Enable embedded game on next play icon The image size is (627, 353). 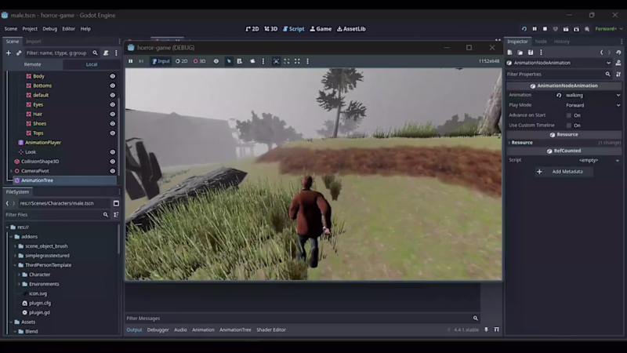(x=277, y=61)
